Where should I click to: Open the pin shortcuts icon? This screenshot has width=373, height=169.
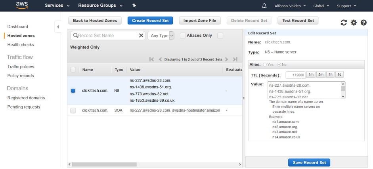(134, 6)
